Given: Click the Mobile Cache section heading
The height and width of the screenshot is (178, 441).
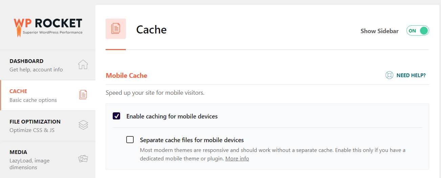Looking at the screenshot, I should [127, 75].
